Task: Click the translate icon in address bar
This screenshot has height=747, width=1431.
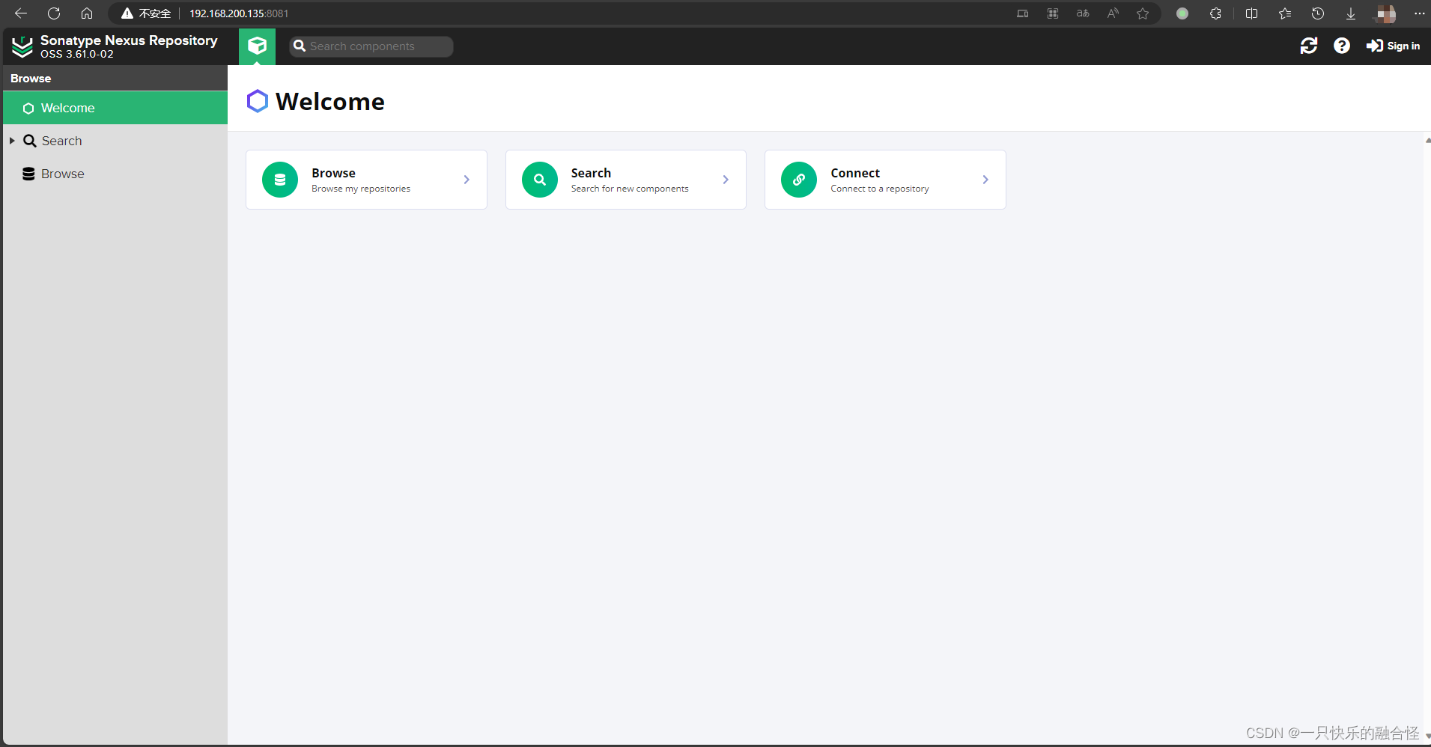Action: (1083, 13)
